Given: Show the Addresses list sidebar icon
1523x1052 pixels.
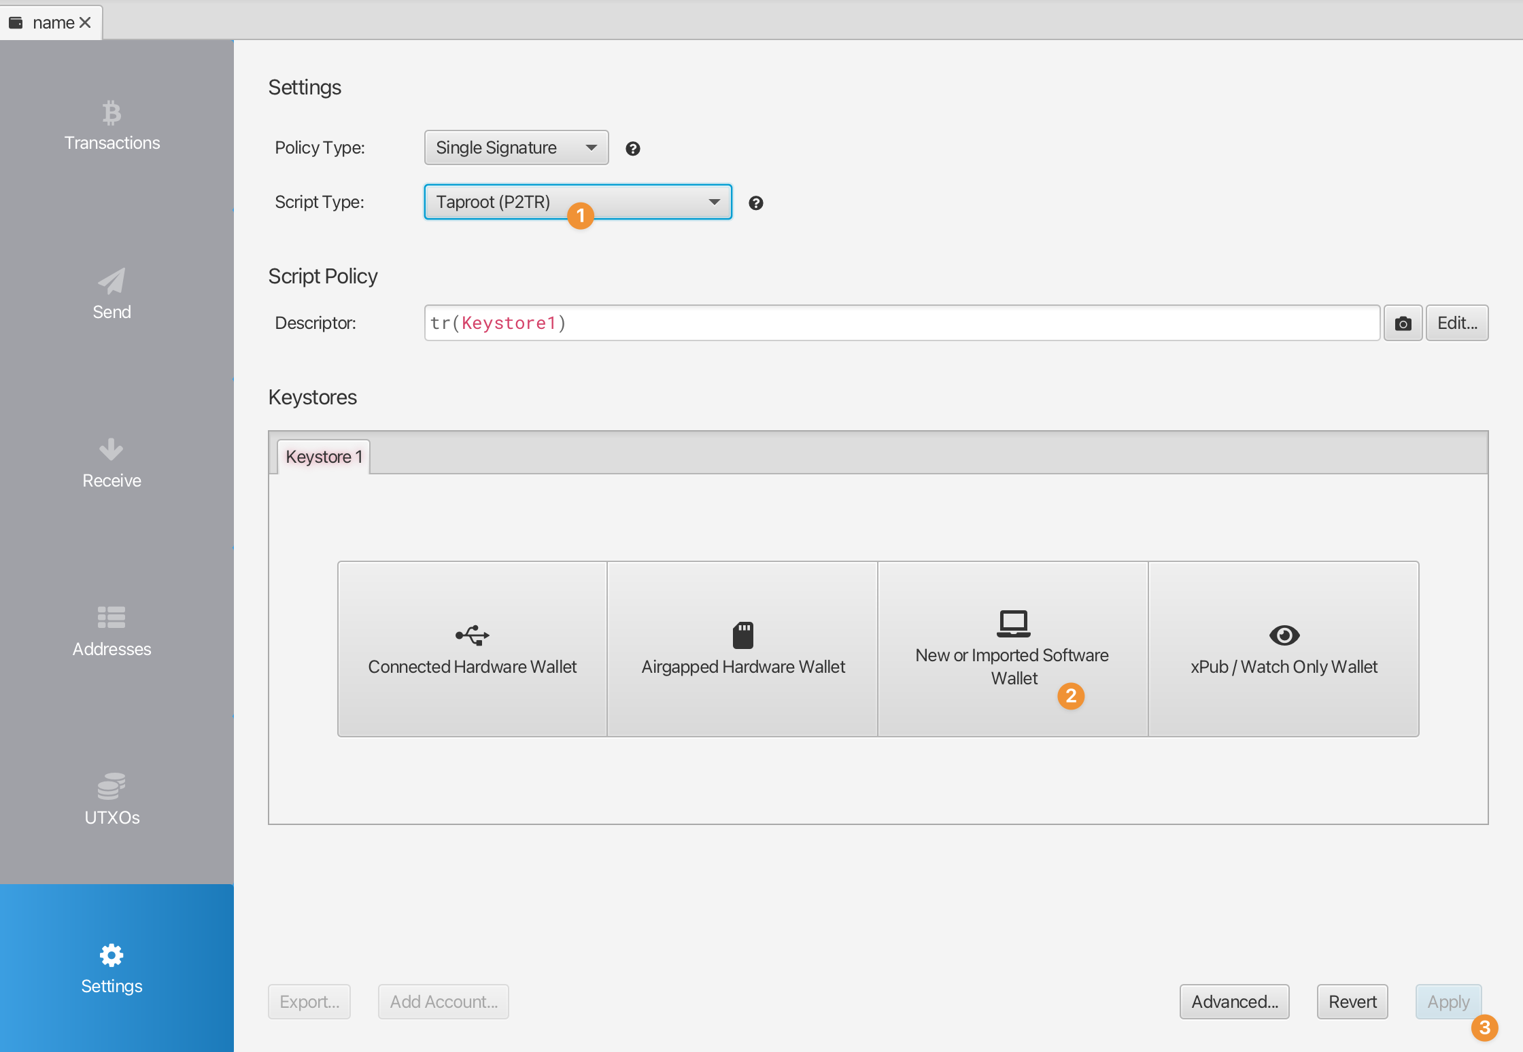Looking at the screenshot, I should pos(112,632).
